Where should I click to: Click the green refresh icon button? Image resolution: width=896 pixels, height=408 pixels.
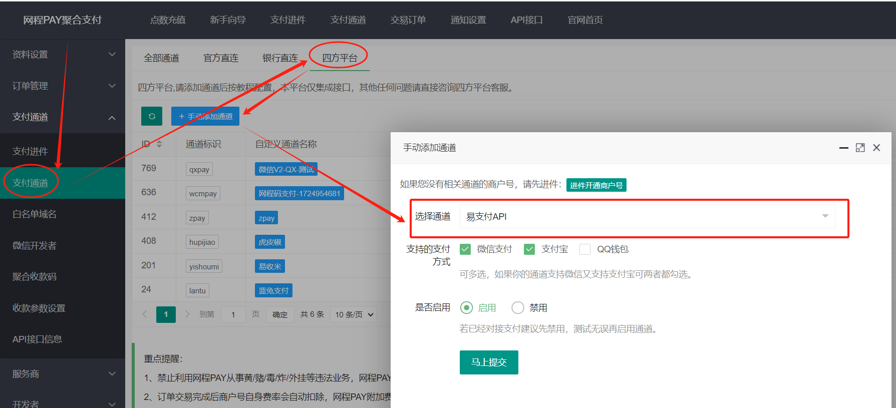pyautogui.click(x=152, y=116)
